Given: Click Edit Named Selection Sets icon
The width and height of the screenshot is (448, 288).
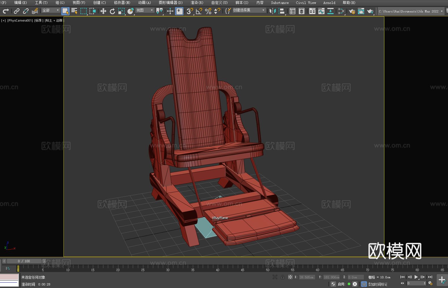Looking at the screenshot, I should coord(228,11).
